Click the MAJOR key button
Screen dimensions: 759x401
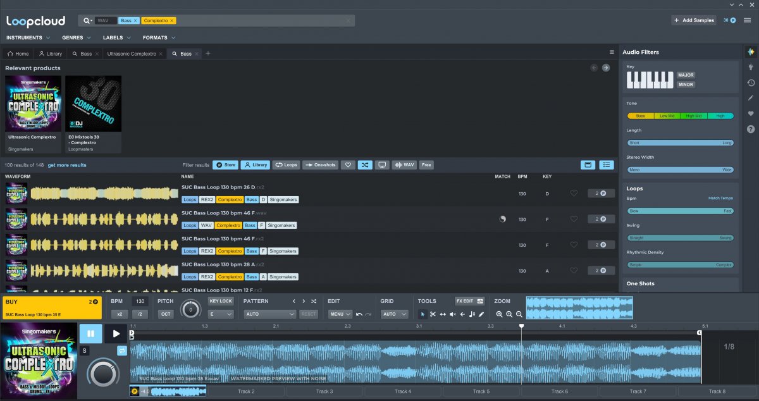[x=686, y=75]
